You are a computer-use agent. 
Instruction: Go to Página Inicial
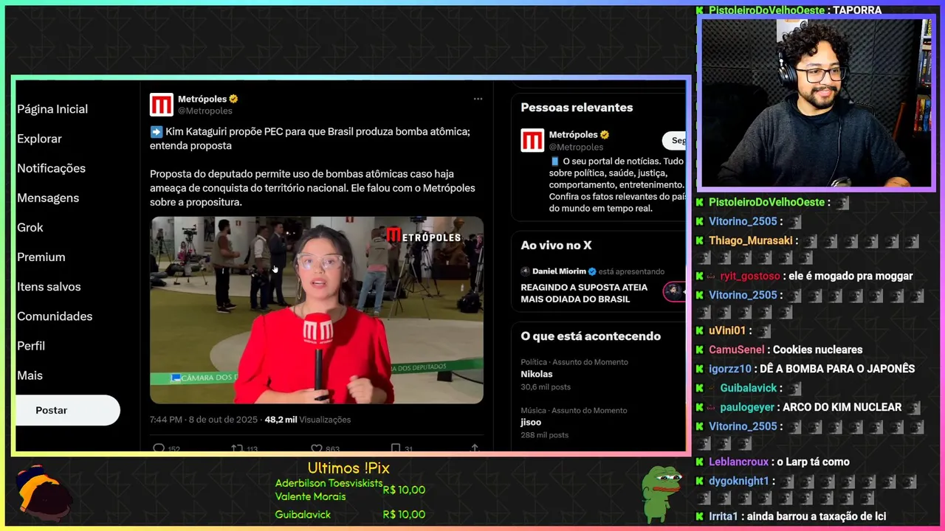tap(52, 109)
